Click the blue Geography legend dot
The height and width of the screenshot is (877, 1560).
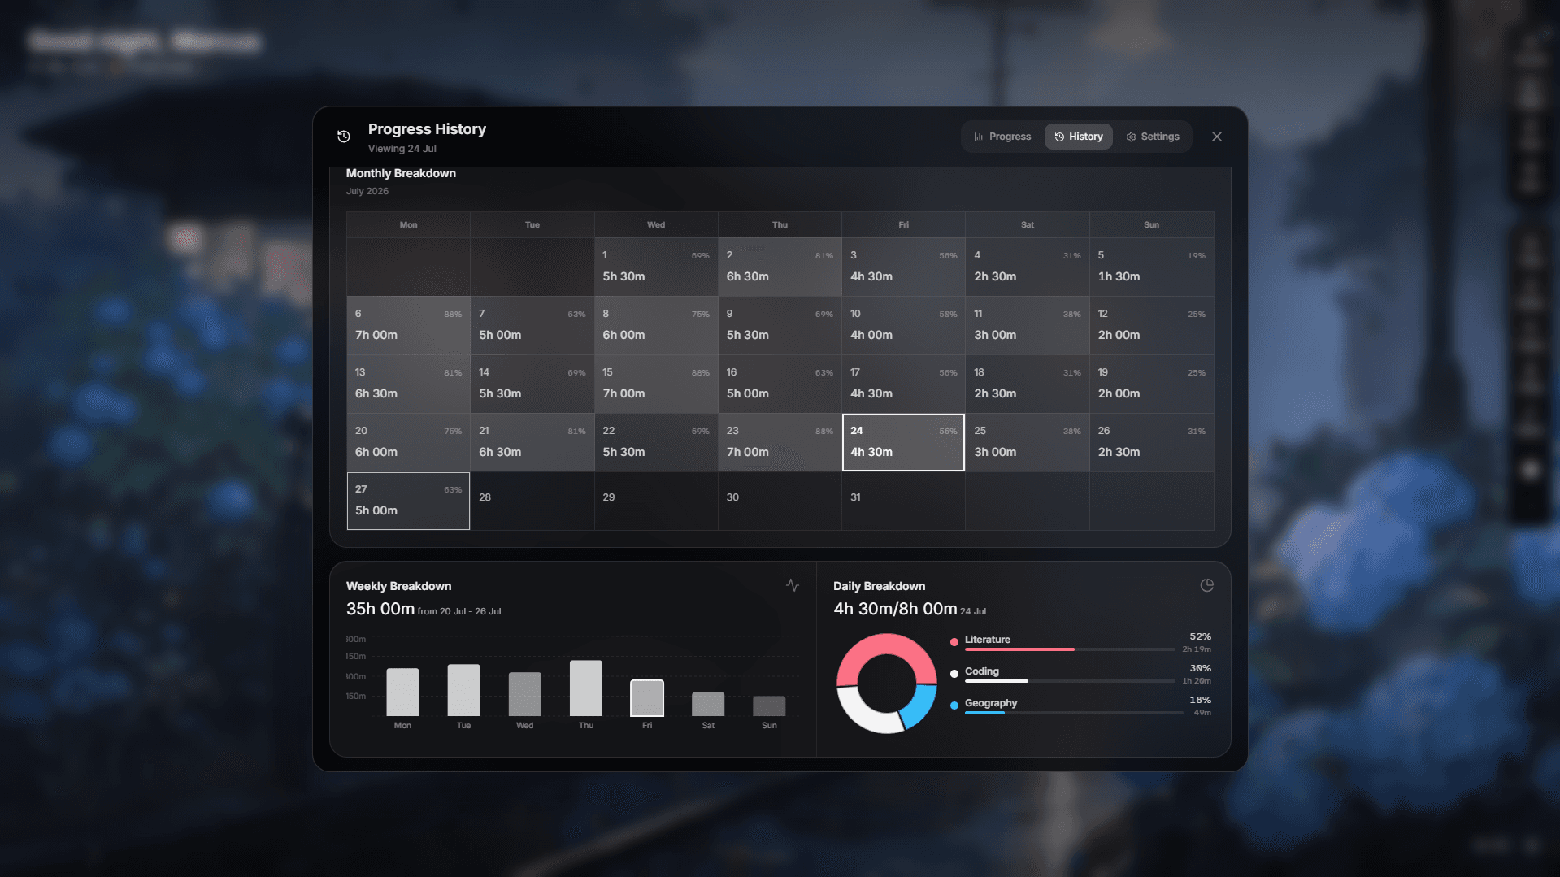[954, 706]
